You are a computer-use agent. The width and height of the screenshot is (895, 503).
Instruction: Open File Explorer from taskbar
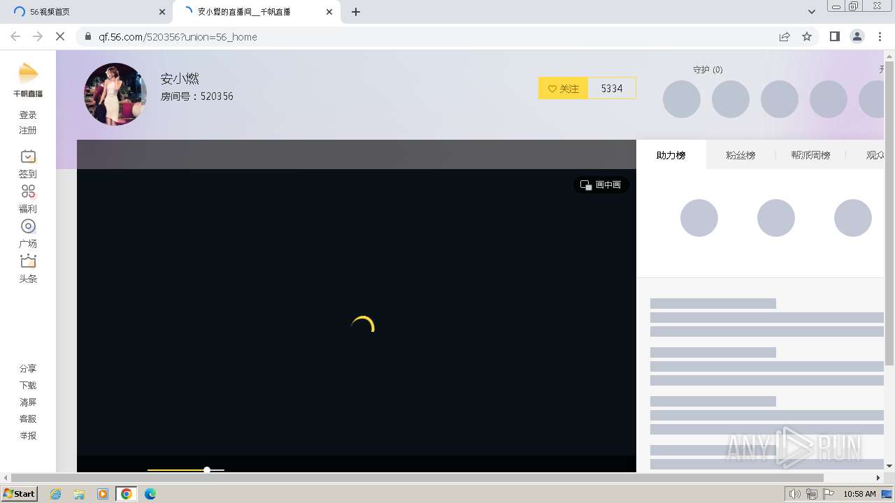pos(79,494)
